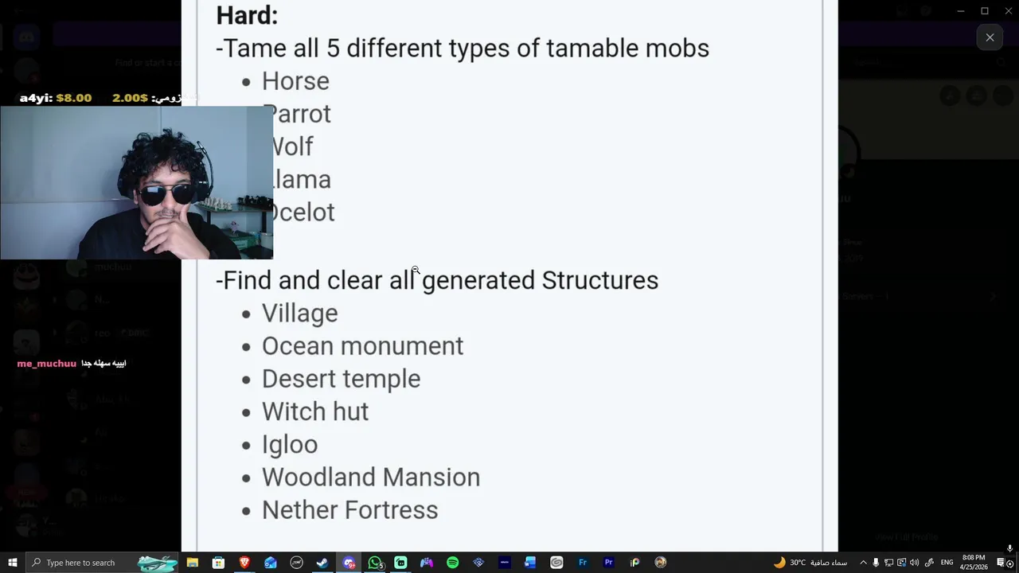Open the clock and calendar flyout
1019x573 pixels.
click(x=974, y=563)
